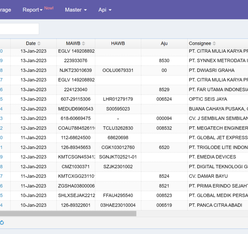Screen dimensions: 248x234
Task: Select HAWB cell 68620698
Action: pos(118,138)
